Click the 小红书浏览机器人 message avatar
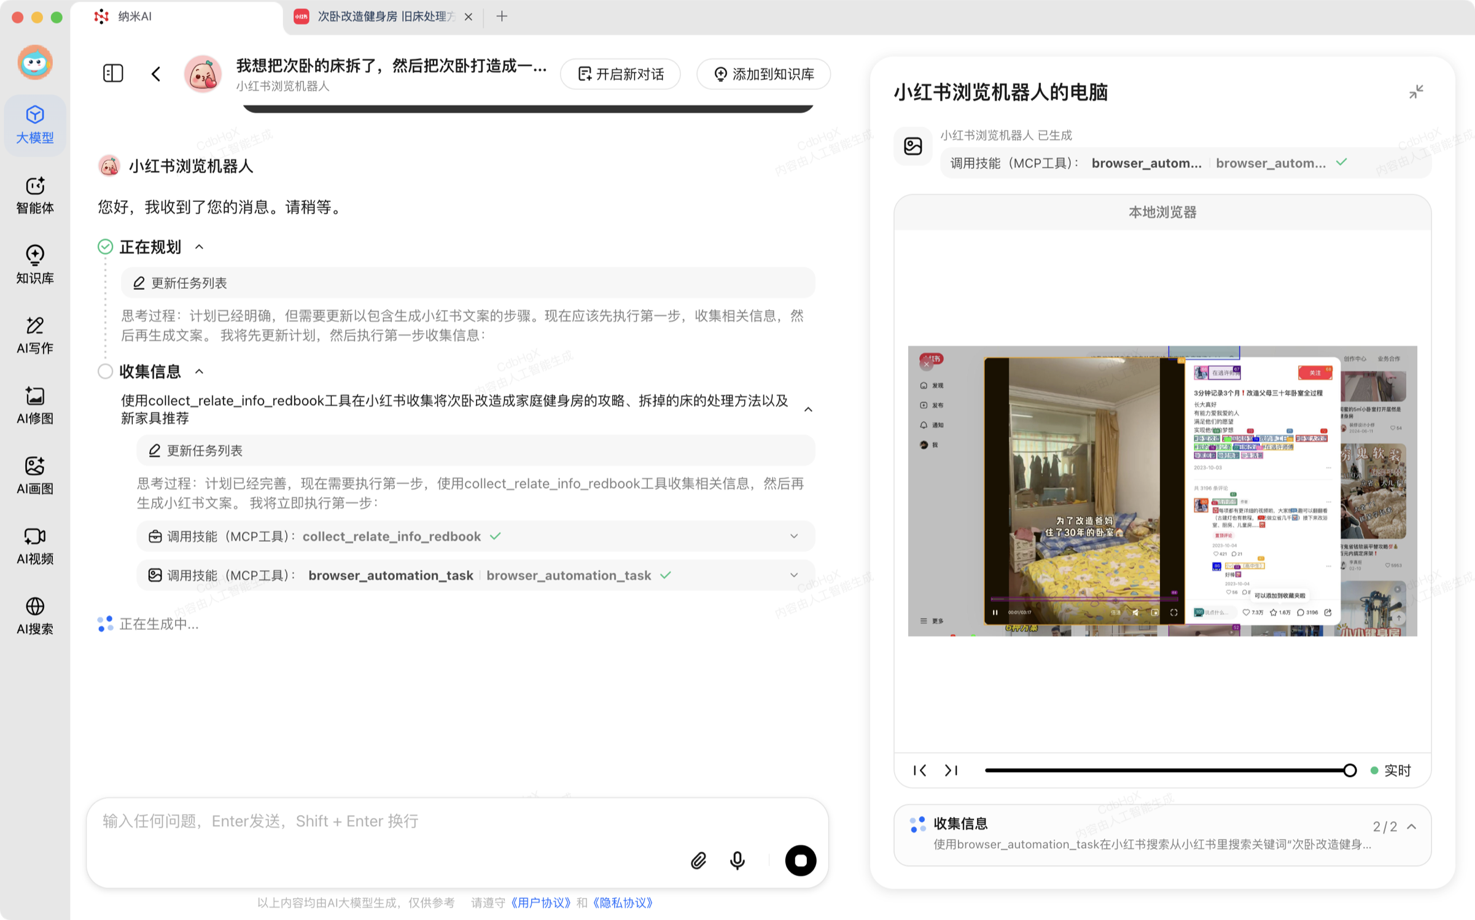1475x920 pixels. click(x=109, y=166)
